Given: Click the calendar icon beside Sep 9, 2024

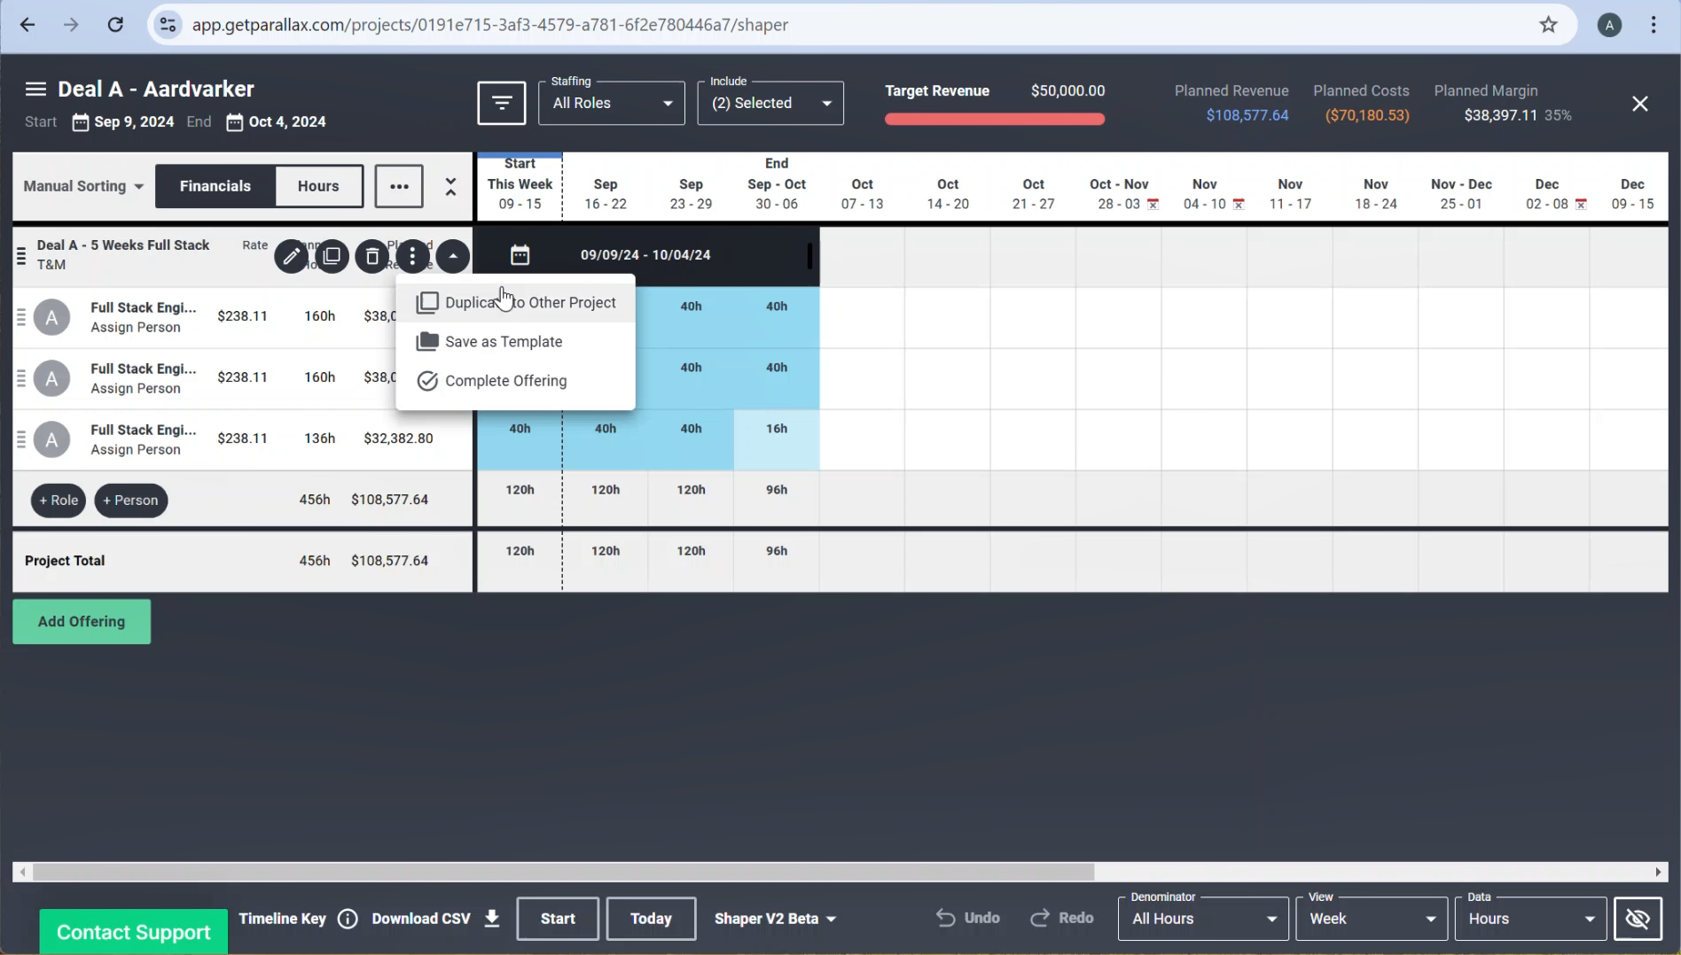Looking at the screenshot, I should [x=80, y=122].
